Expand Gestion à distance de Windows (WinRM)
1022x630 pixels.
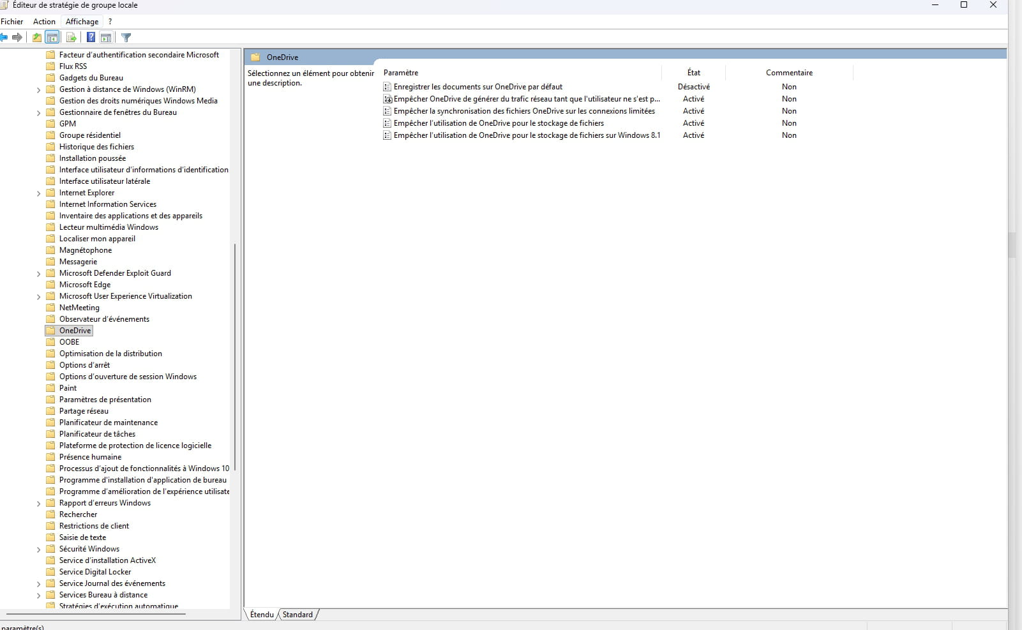click(38, 90)
